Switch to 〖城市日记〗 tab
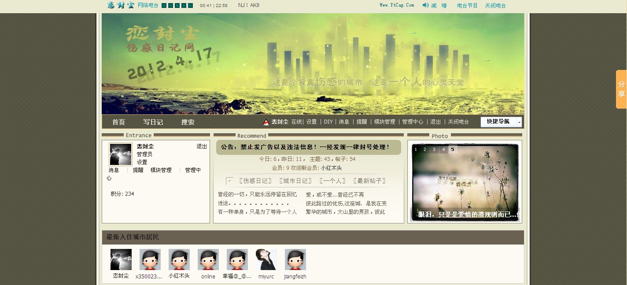This screenshot has width=627, height=285. pyautogui.click(x=295, y=181)
